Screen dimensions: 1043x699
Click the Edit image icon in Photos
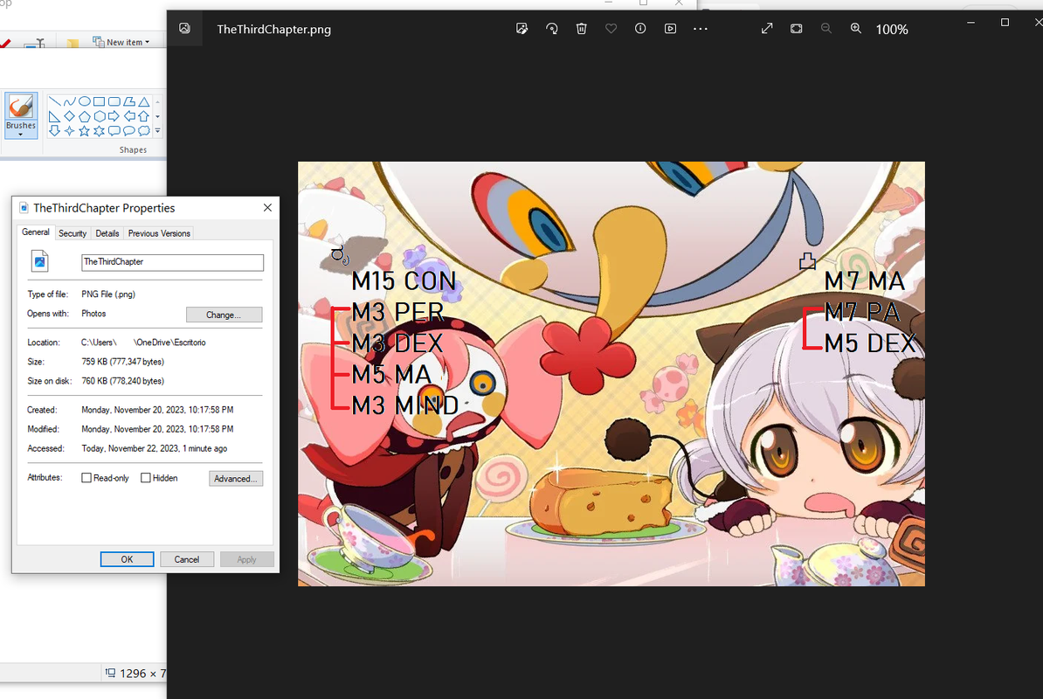(x=521, y=29)
